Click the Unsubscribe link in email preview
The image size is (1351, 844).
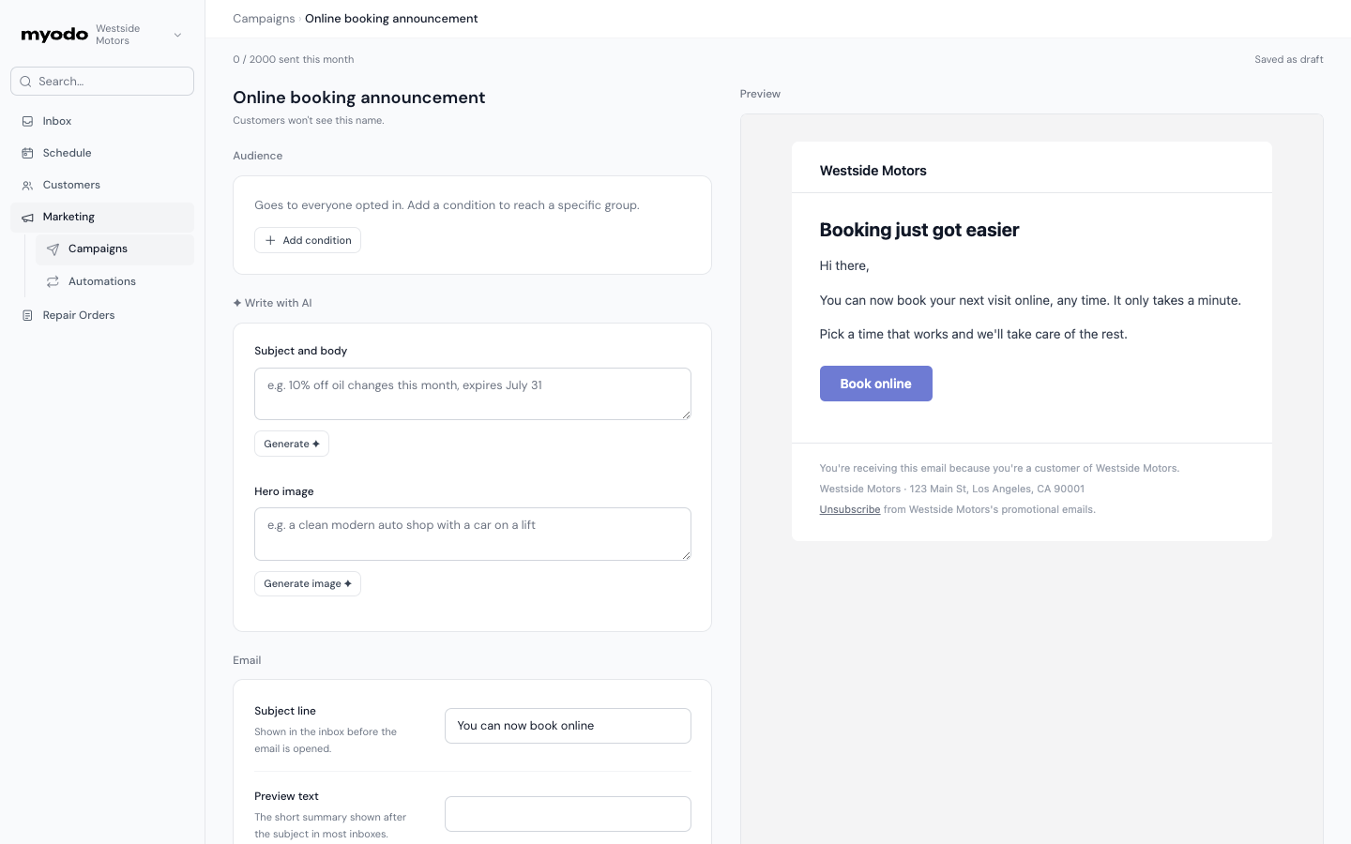point(850,510)
